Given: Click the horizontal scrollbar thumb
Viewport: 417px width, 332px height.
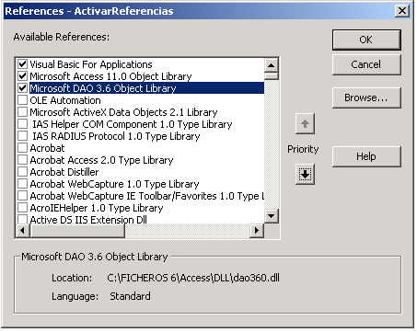Looking at the screenshot, I should point(77,230).
